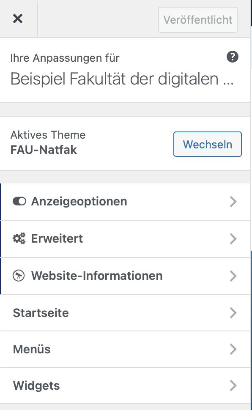Expand Website-Informationen using its chevron arrow
The width and height of the screenshot is (252, 410).
(233, 276)
